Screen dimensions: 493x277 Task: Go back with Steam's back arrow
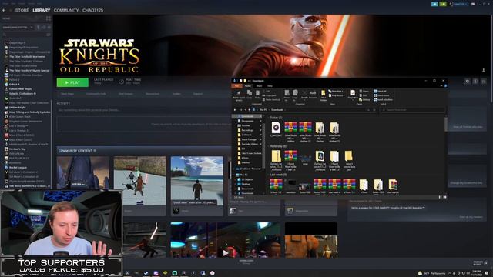pos(4,10)
